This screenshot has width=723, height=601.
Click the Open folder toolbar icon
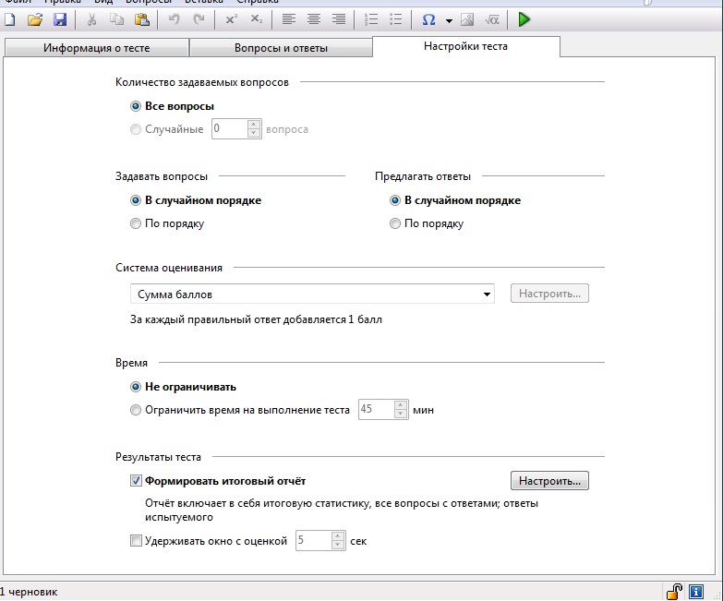click(35, 19)
